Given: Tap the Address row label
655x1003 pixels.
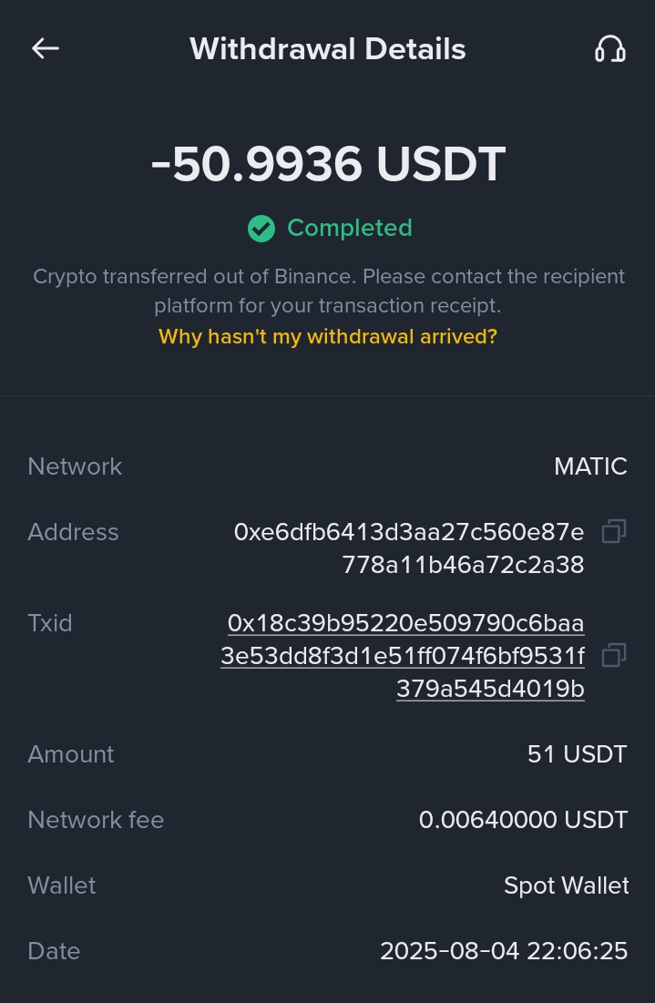Looking at the screenshot, I should 73,532.
